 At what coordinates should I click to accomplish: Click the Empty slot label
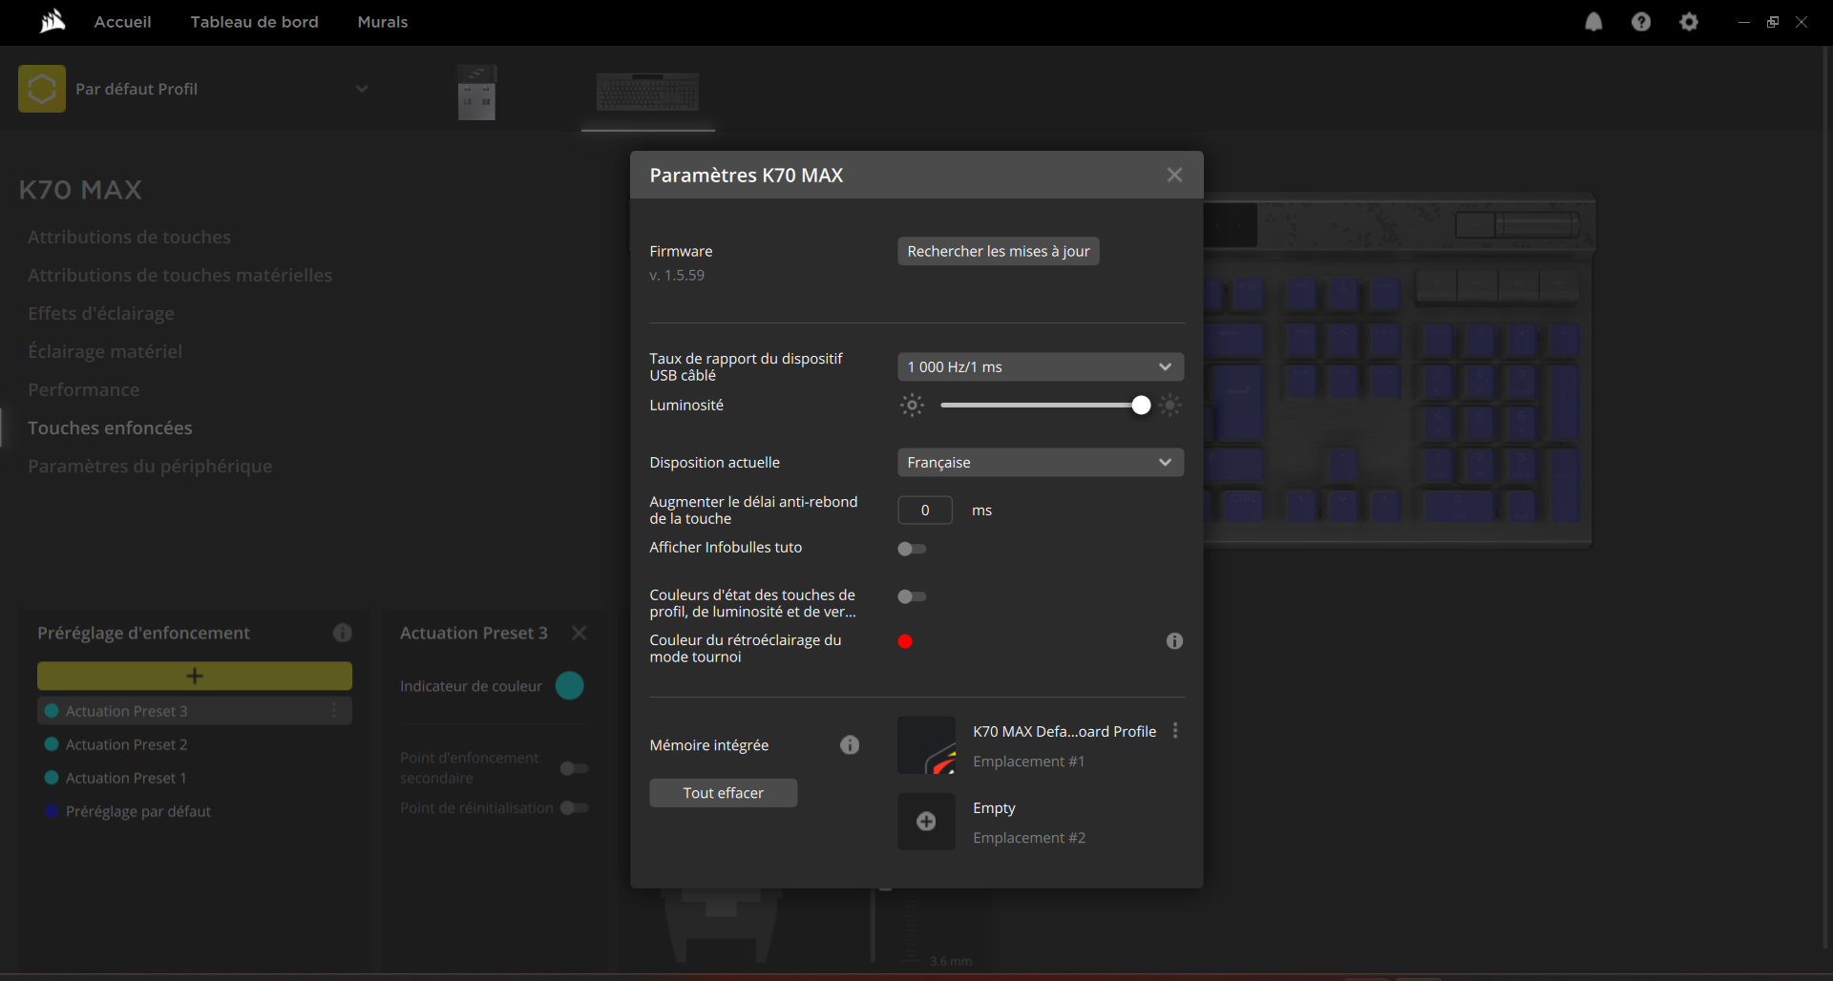click(x=994, y=808)
